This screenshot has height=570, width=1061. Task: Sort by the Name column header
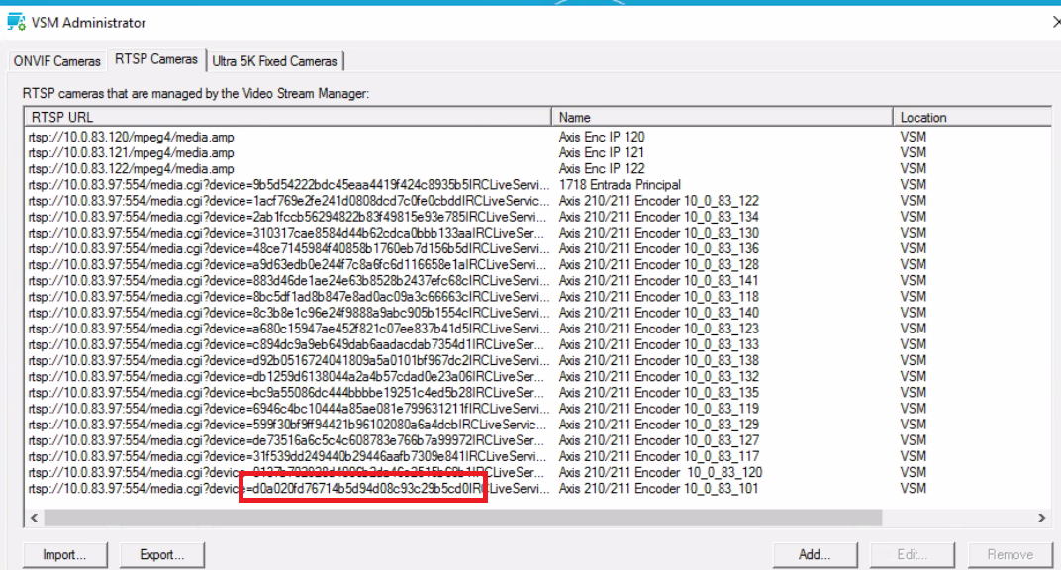click(722, 117)
